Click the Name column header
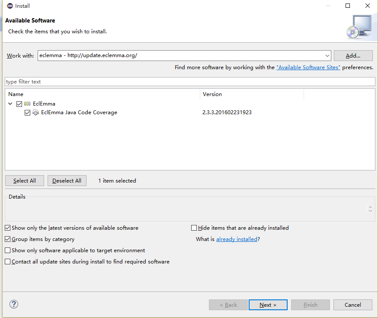The height and width of the screenshot is (318, 378). tap(103, 94)
